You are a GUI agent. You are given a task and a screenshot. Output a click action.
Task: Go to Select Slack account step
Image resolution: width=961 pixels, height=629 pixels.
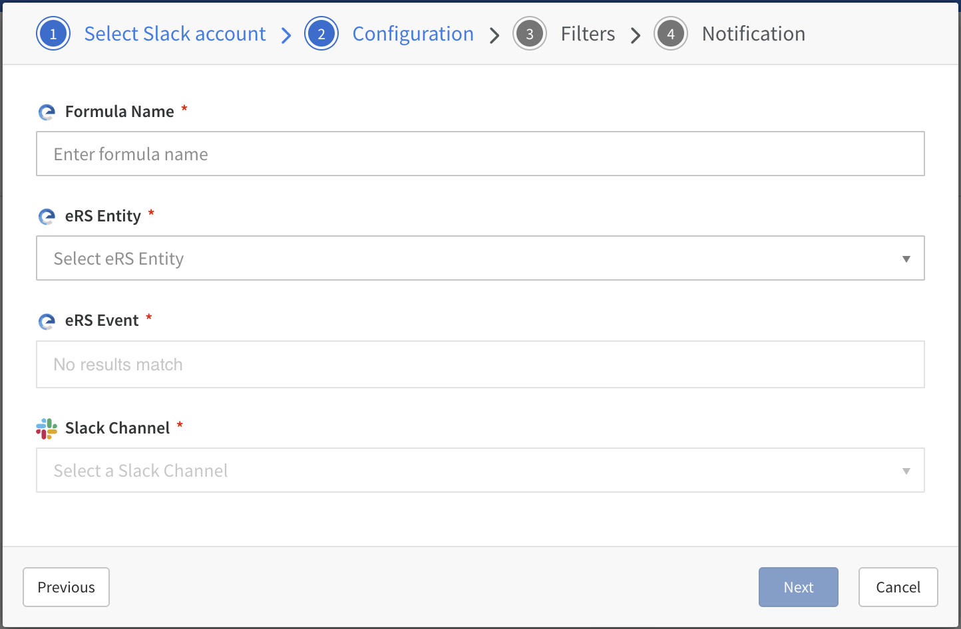175,34
